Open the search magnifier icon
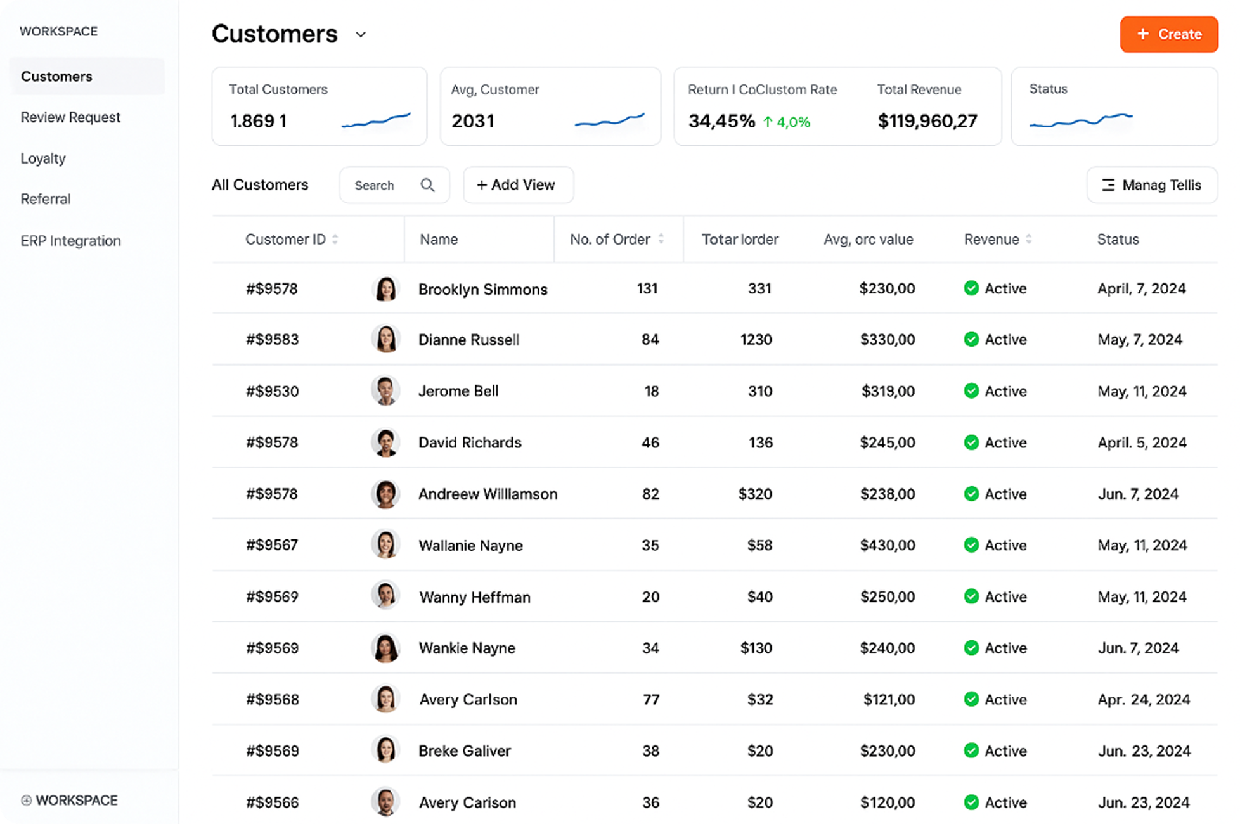 pyautogui.click(x=428, y=185)
